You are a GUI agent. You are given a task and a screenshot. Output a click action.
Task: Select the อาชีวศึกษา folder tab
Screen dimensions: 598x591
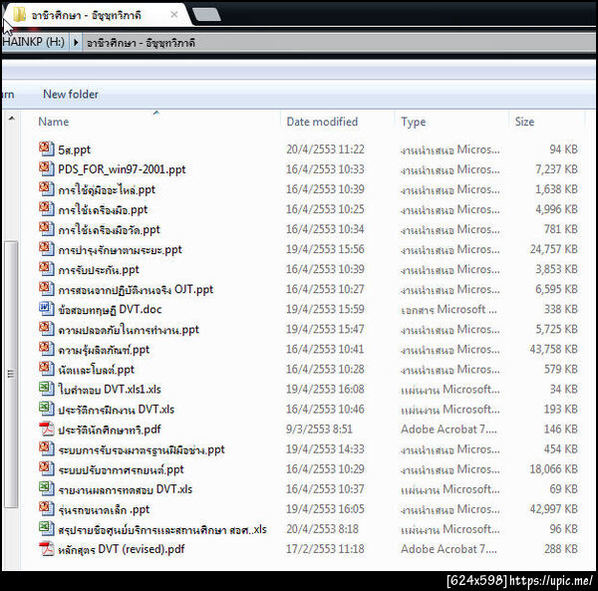pyautogui.click(x=96, y=15)
